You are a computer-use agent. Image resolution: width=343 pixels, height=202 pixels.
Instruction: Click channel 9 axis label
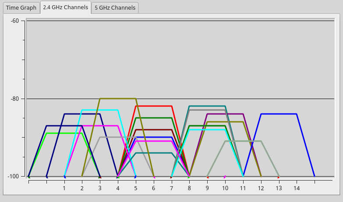(207, 188)
